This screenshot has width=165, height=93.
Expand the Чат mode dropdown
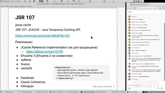tap(130, 12)
